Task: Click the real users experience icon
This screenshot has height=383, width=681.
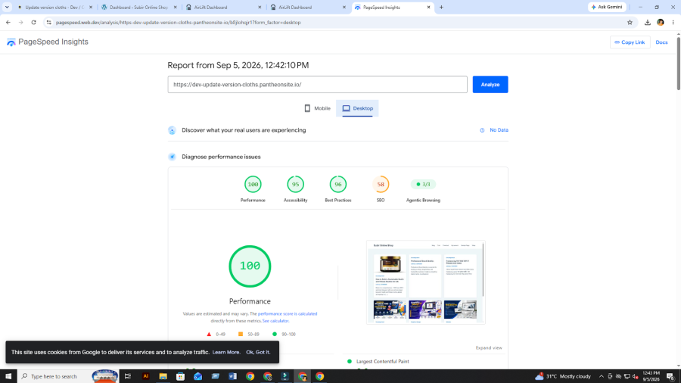Action: click(x=172, y=130)
